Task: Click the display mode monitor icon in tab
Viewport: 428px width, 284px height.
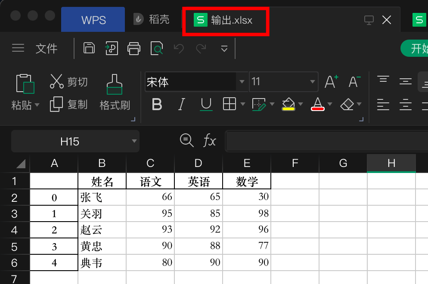Action: point(369,20)
